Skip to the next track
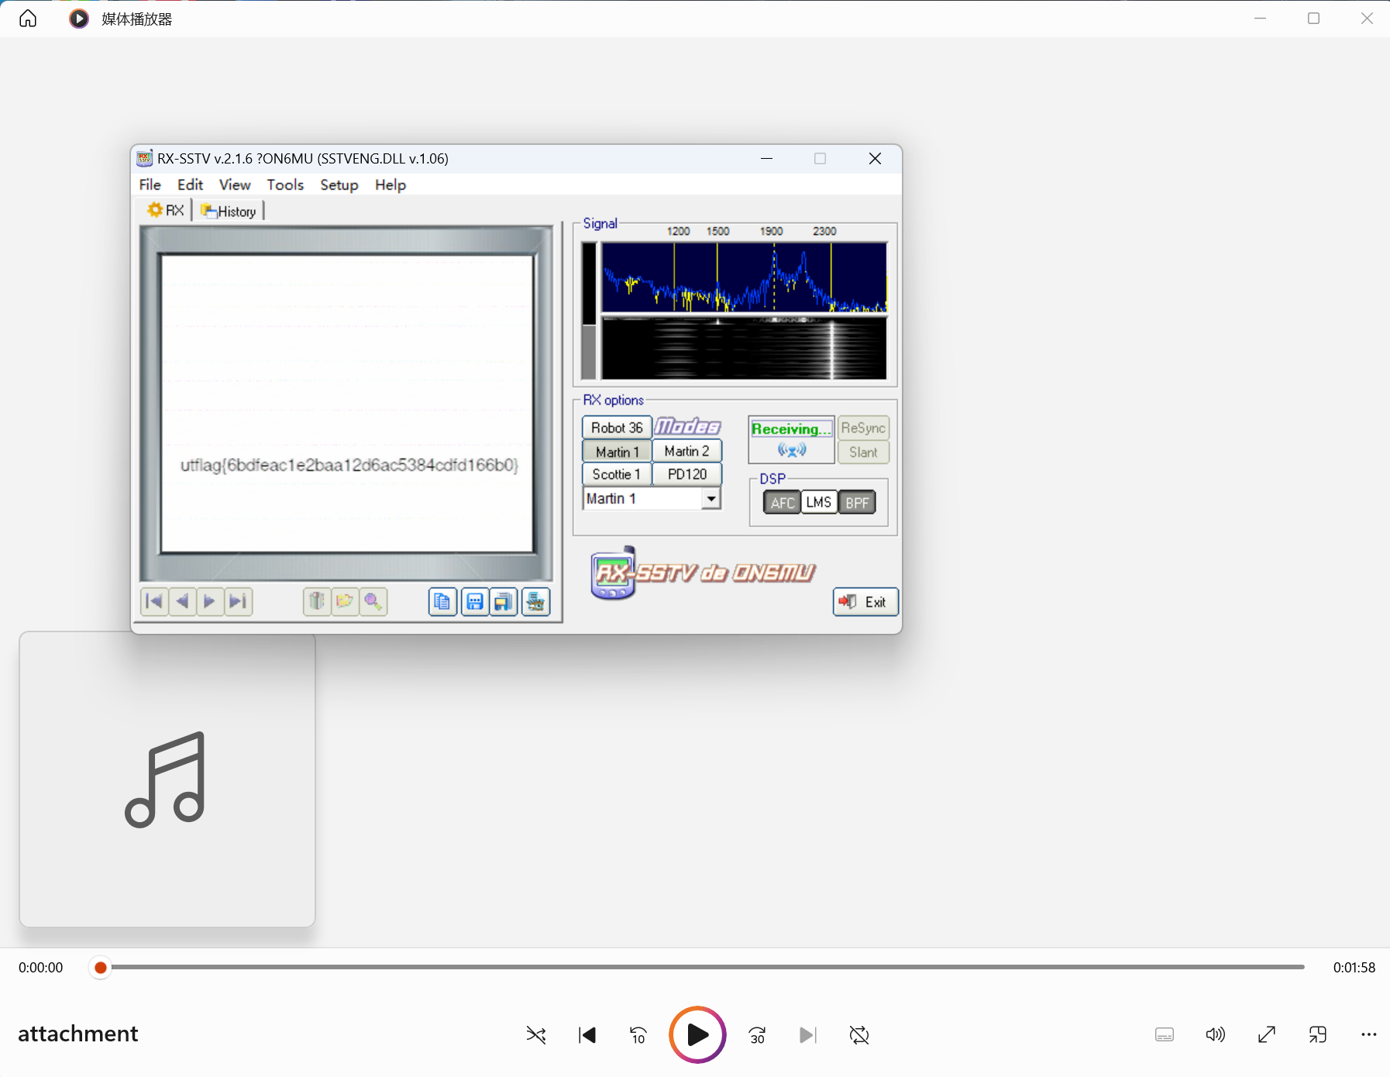The width and height of the screenshot is (1390, 1077). (808, 1034)
